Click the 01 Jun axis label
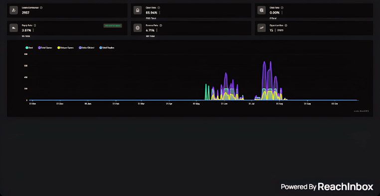The width and height of the screenshot is (380, 196). (x=224, y=104)
